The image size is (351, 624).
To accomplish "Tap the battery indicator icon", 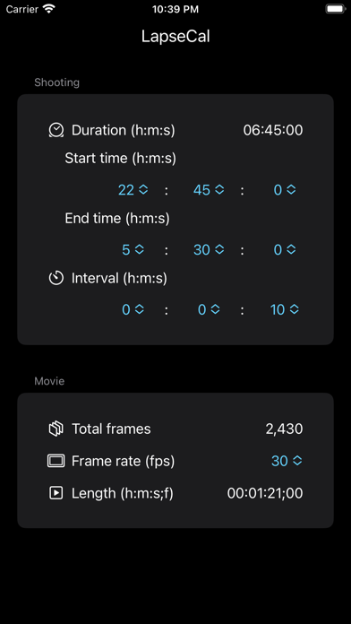I will [x=335, y=9].
